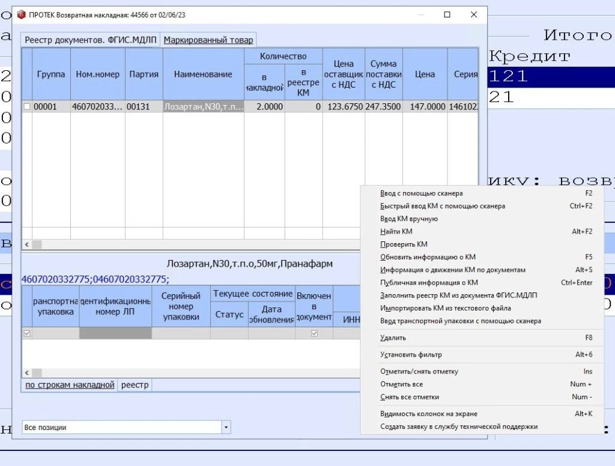Screen dimensions: 615x466
Task: Switch to по строкам накладной tab
Action: [70, 385]
